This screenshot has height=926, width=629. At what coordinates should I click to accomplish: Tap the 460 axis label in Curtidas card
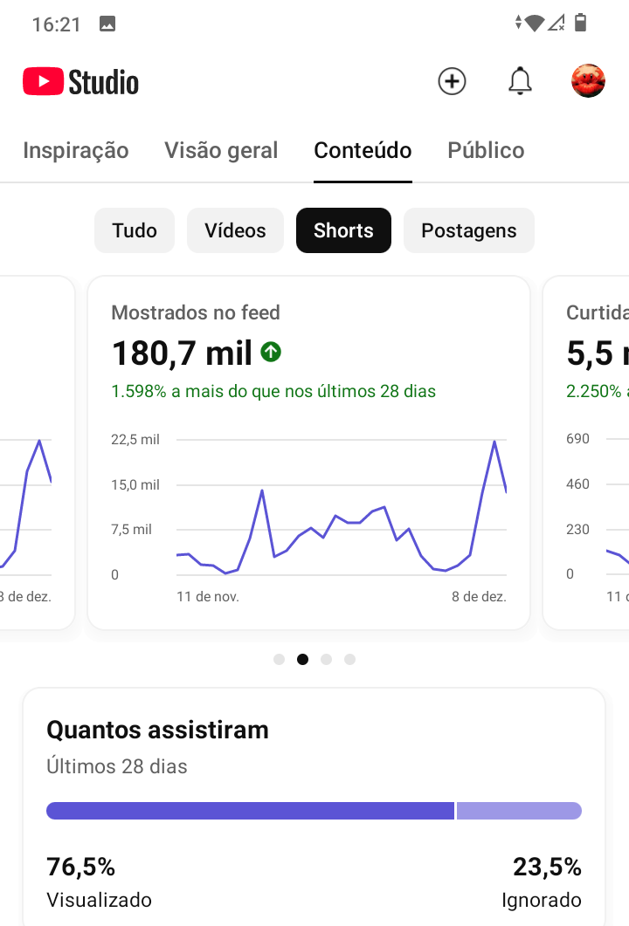577,484
